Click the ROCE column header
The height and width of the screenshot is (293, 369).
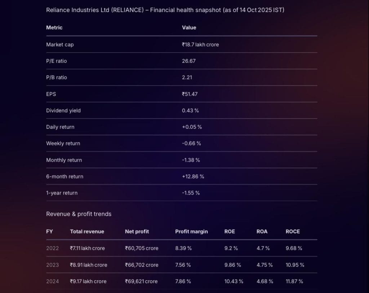click(x=293, y=232)
